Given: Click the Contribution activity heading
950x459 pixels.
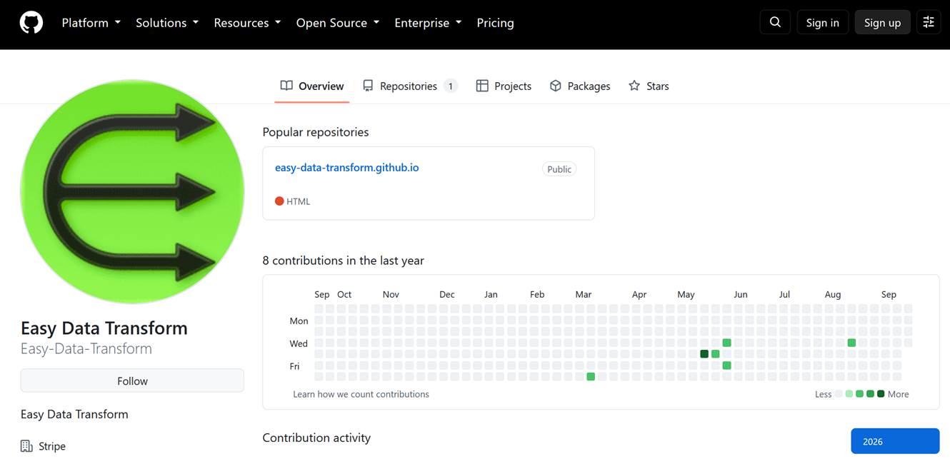Looking at the screenshot, I should 316,438.
